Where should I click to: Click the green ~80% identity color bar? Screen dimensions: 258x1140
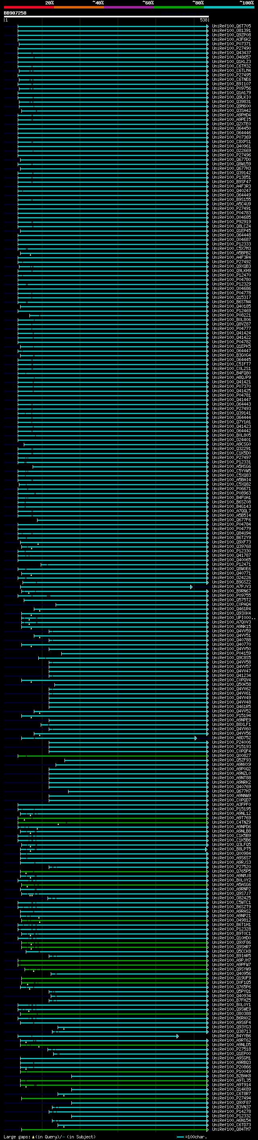pos(179,7)
